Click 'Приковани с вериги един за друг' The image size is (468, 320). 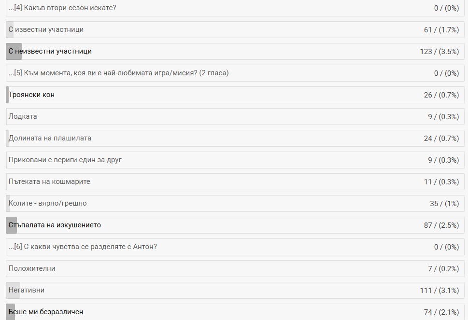65,160
